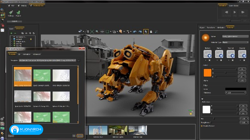Click the green plus add icon in scene tree

11,33
